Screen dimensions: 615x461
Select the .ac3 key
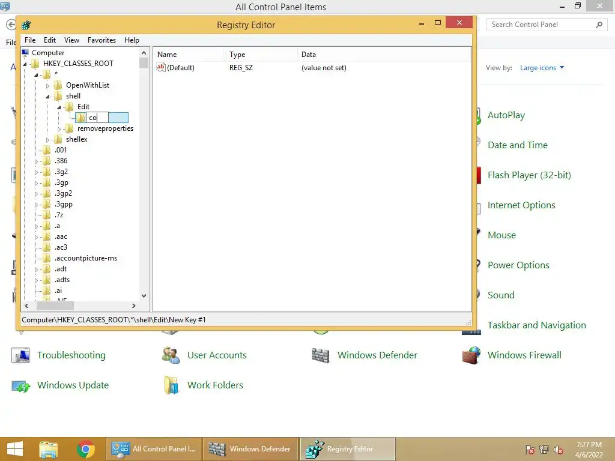61,247
